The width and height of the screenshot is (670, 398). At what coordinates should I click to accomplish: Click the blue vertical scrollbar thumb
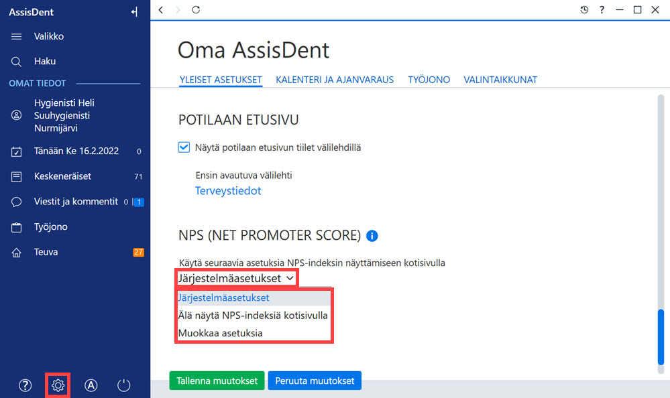coord(661,336)
